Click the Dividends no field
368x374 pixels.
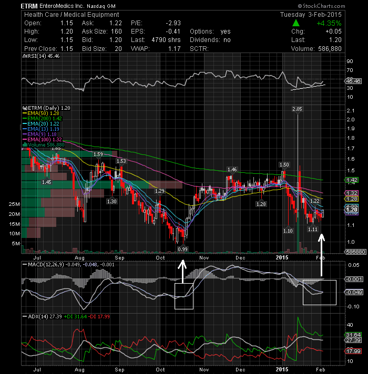pos(210,40)
